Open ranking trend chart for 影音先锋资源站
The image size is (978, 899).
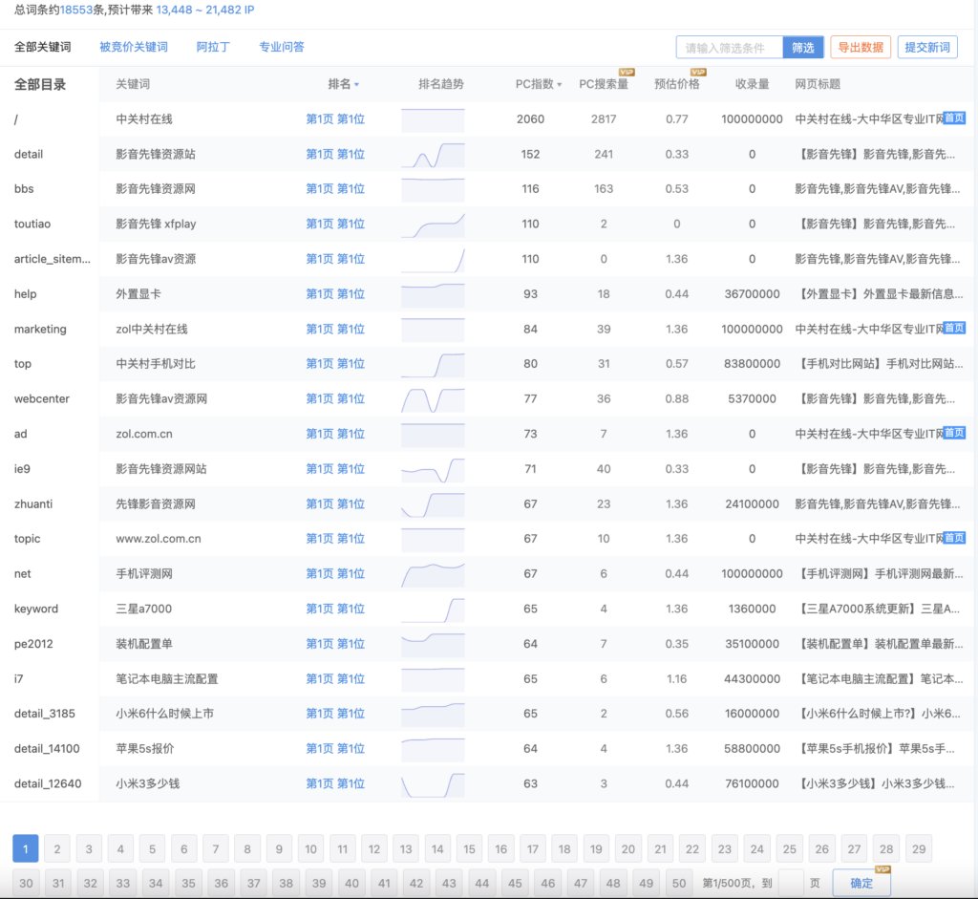click(433, 155)
